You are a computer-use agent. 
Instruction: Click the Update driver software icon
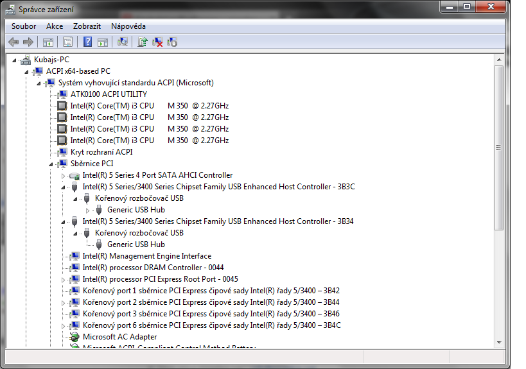pos(142,42)
